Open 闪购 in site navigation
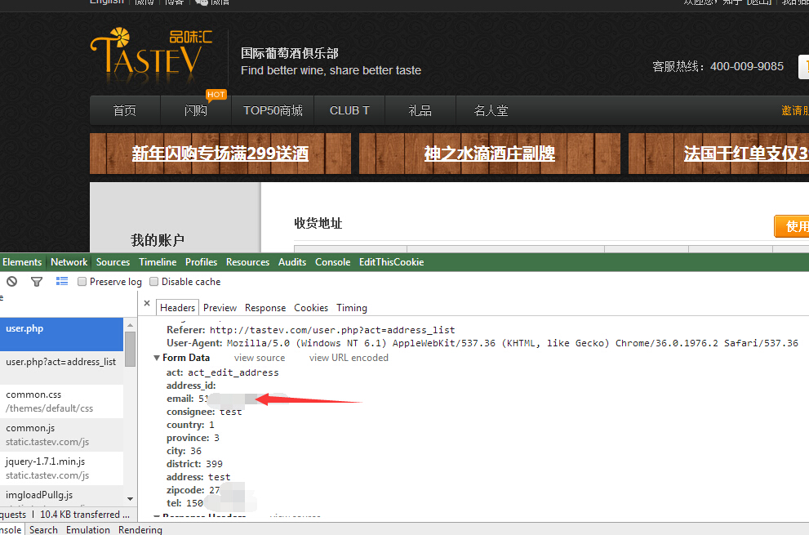 (196, 110)
